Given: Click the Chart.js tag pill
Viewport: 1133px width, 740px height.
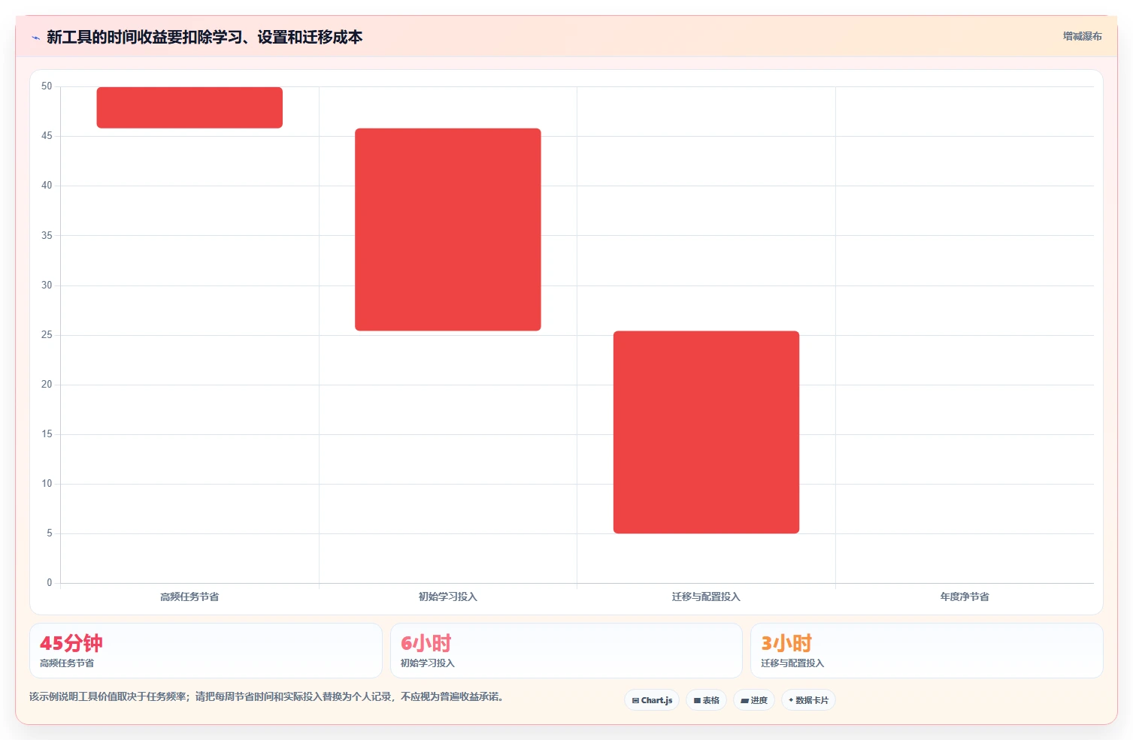Looking at the screenshot, I should pyautogui.click(x=652, y=700).
